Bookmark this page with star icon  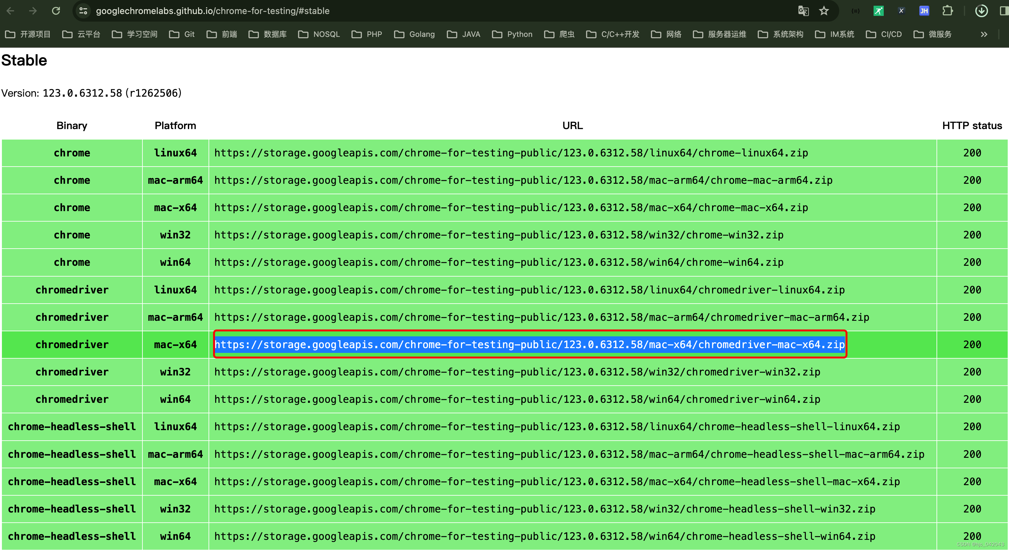(824, 11)
